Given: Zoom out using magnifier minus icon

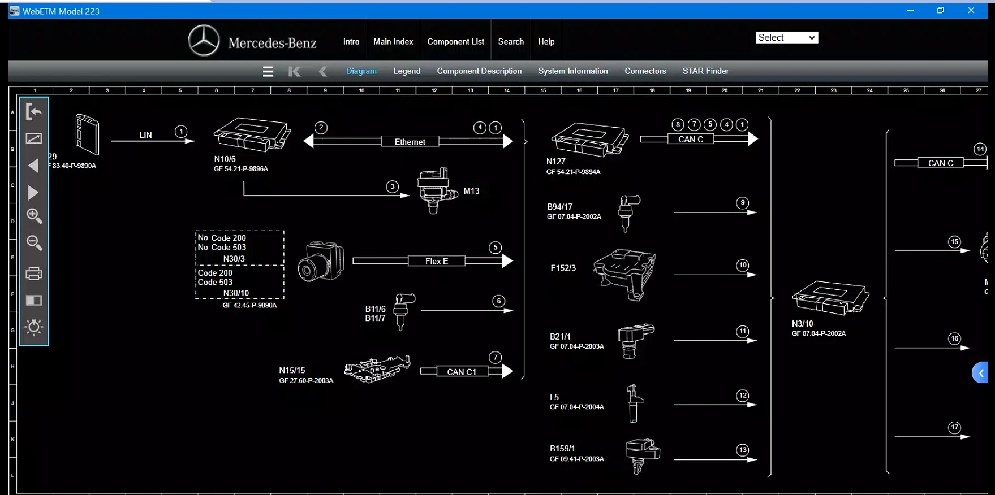Looking at the screenshot, I should (34, 243).
